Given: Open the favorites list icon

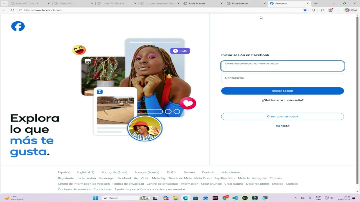Looking at the screenshot, I should 322,10.
